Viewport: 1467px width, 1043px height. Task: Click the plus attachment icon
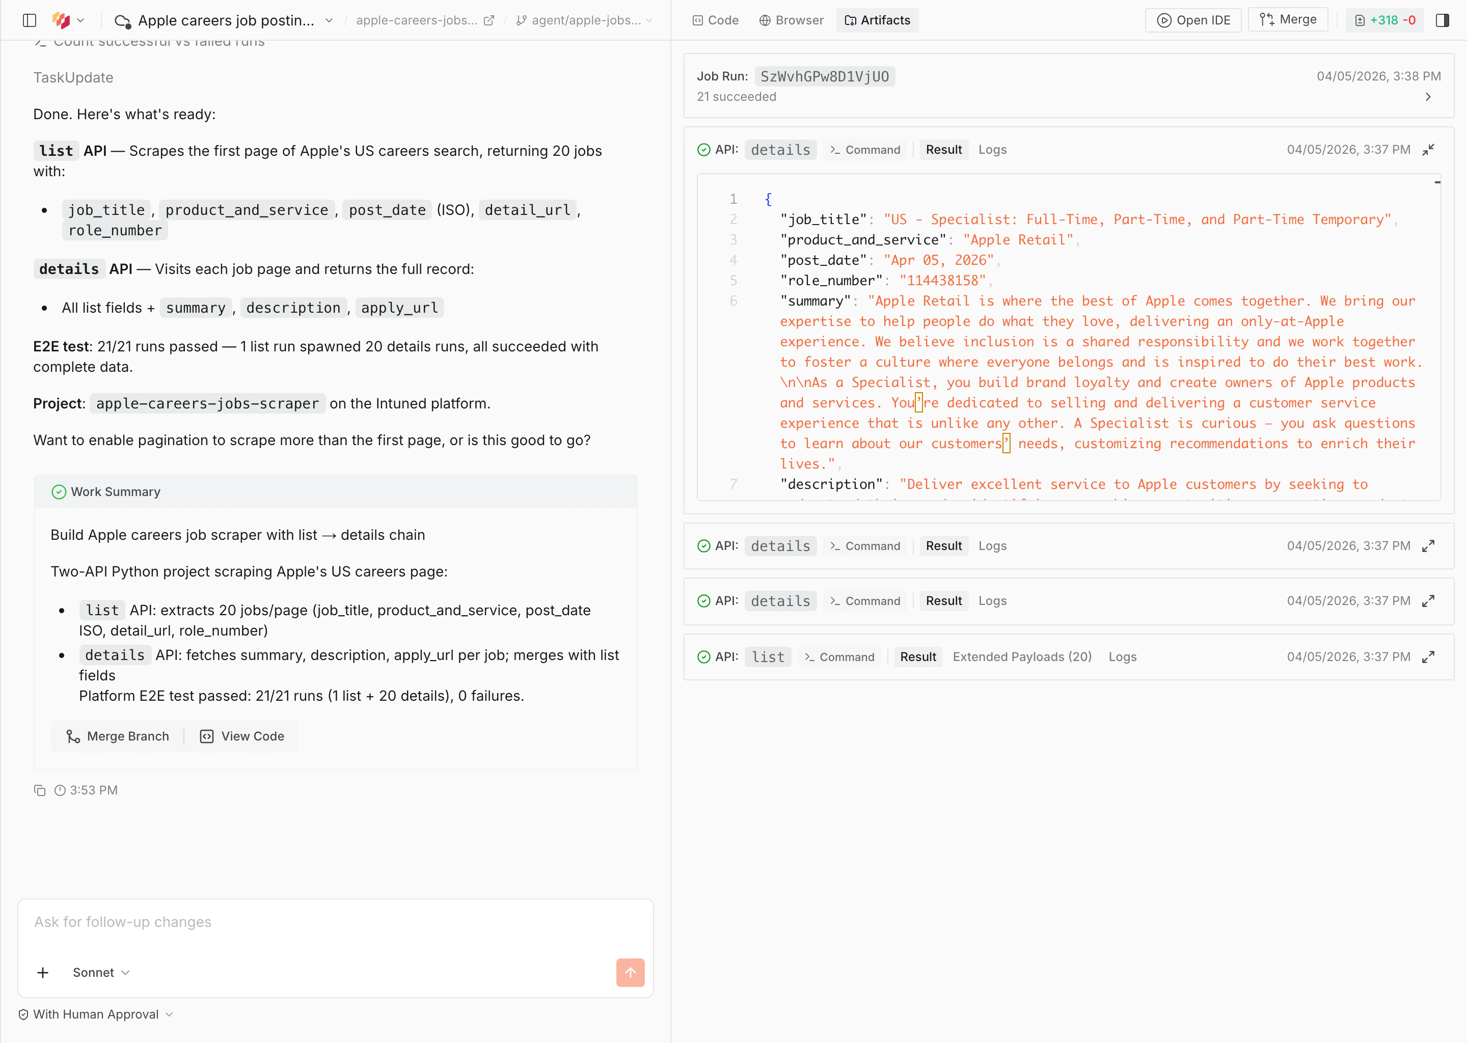pyautogui.click(x=42, y=973)
